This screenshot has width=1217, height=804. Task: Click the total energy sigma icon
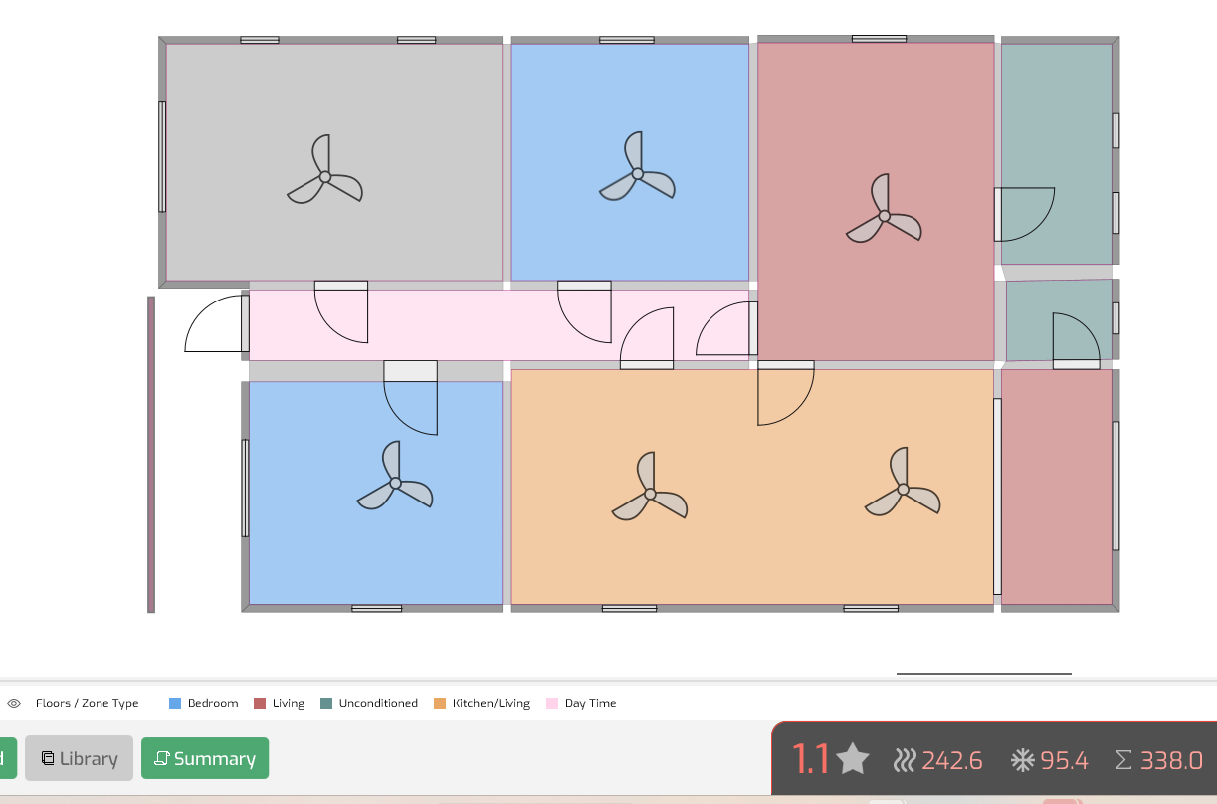point(1123,761)
